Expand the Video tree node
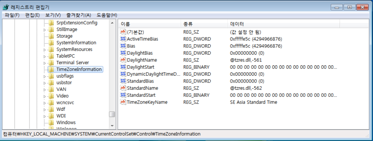 coord(45,96)
